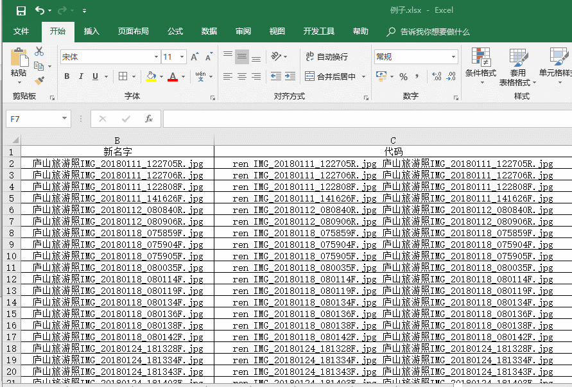
Task: Open the font size 11 dropdown
Action: click(182, 57)
